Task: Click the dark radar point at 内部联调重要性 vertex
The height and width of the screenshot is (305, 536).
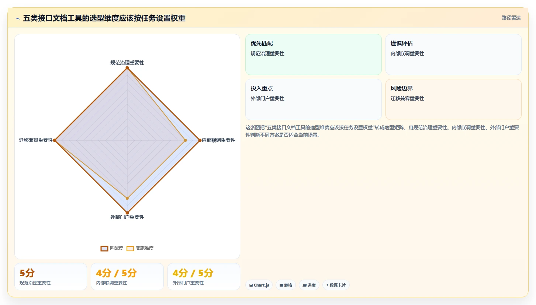Action: click(x=200, y=140)
